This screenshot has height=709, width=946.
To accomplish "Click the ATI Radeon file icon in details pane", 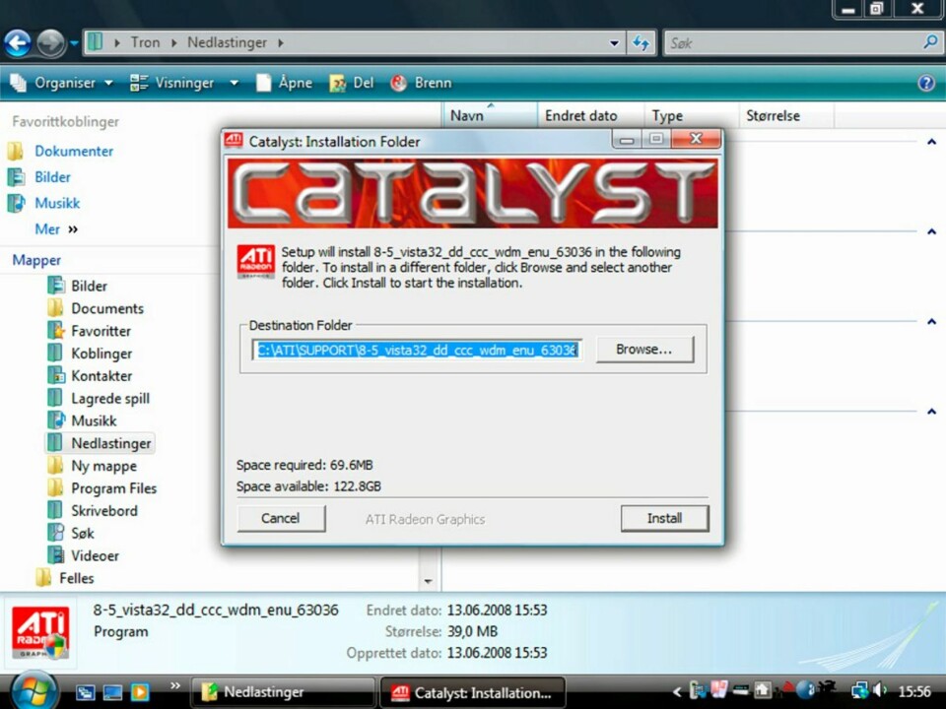I will click(40, 633).
